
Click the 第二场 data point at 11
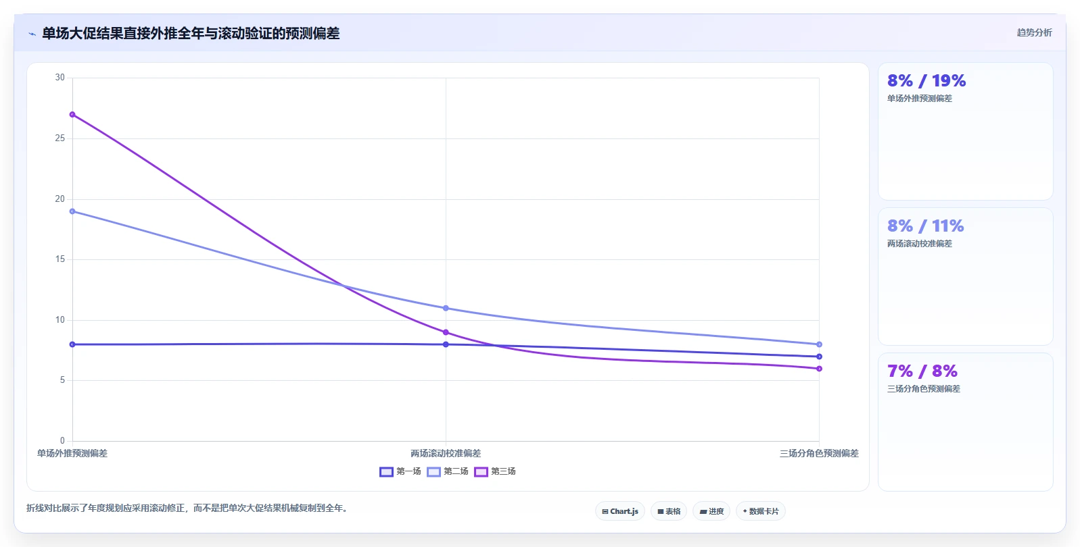446,308
